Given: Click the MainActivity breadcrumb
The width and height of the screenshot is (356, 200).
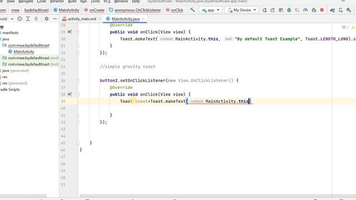Looking at the screenshot, I should pos(66,10).
